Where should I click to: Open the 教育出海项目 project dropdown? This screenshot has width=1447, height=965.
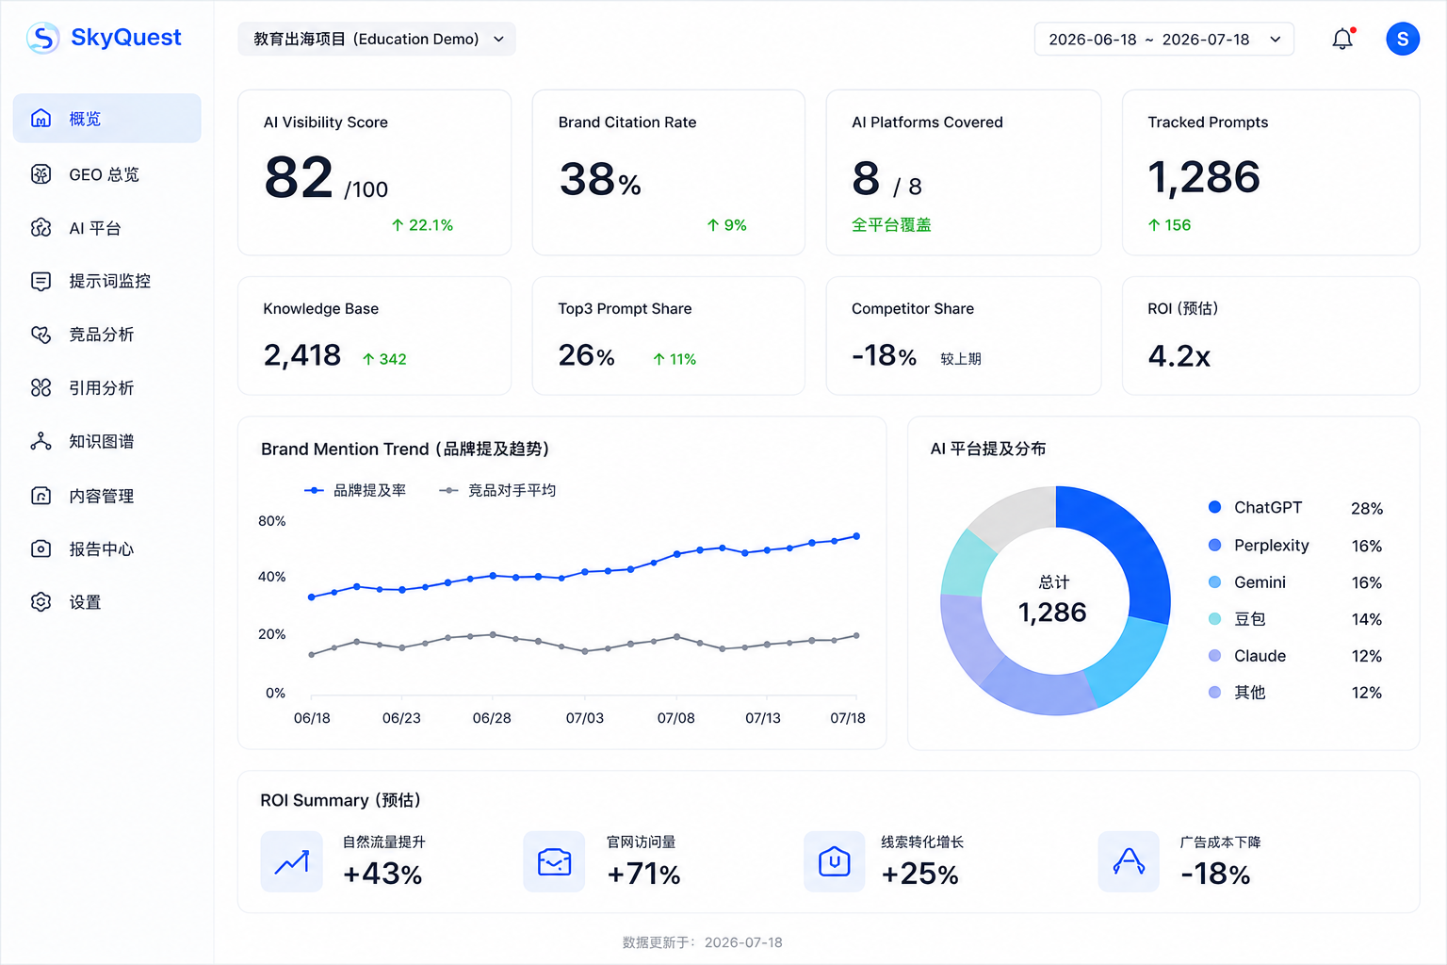[x=377, y=39]
